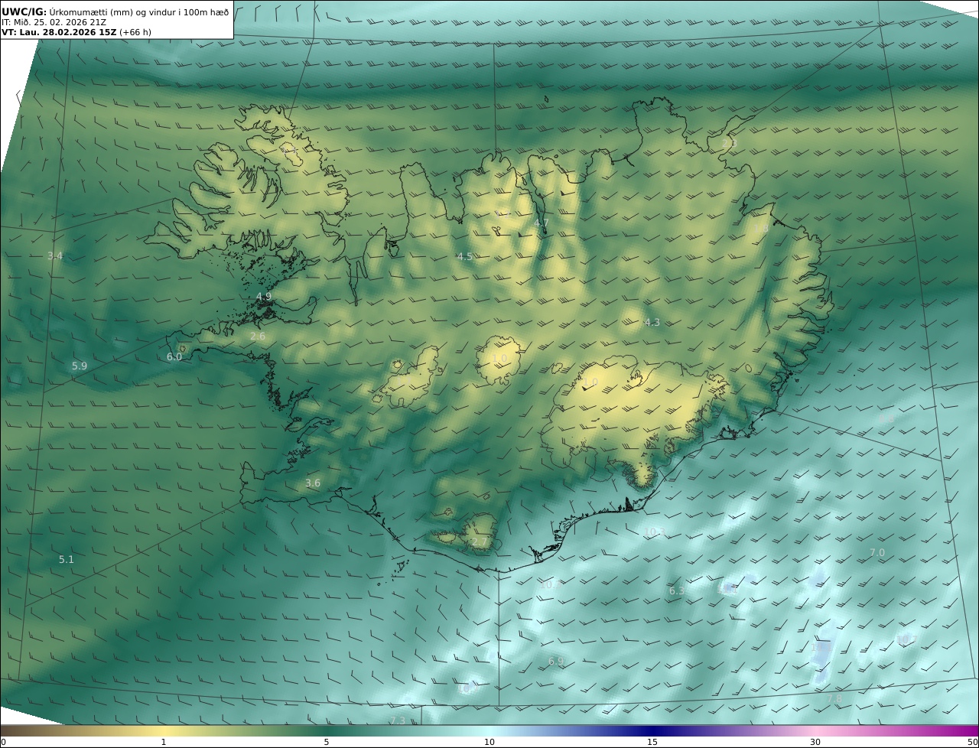Select the 7.0 value label
The width and height of the screenshot is (979, 748).
[877, 553]
